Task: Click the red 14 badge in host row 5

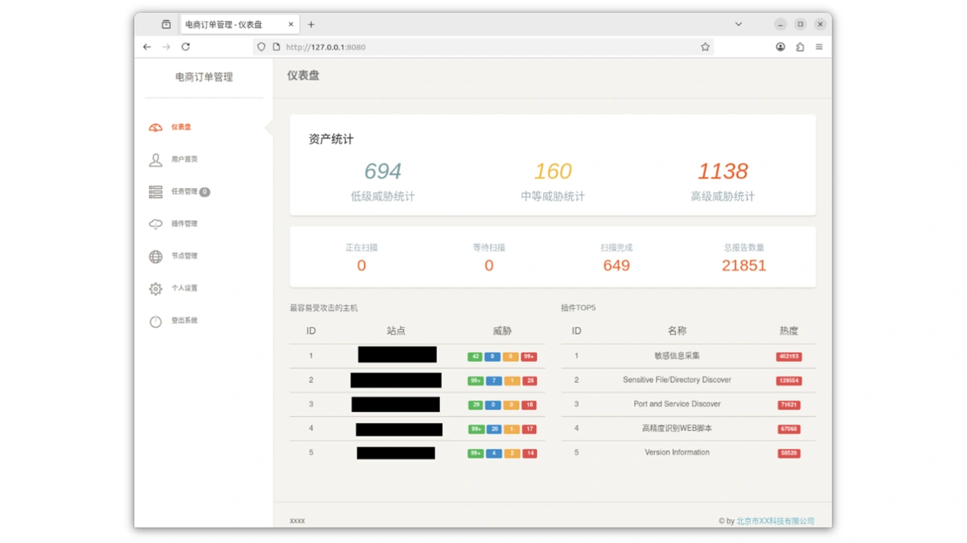Action: pyautogui.click(x=529, y=453)
